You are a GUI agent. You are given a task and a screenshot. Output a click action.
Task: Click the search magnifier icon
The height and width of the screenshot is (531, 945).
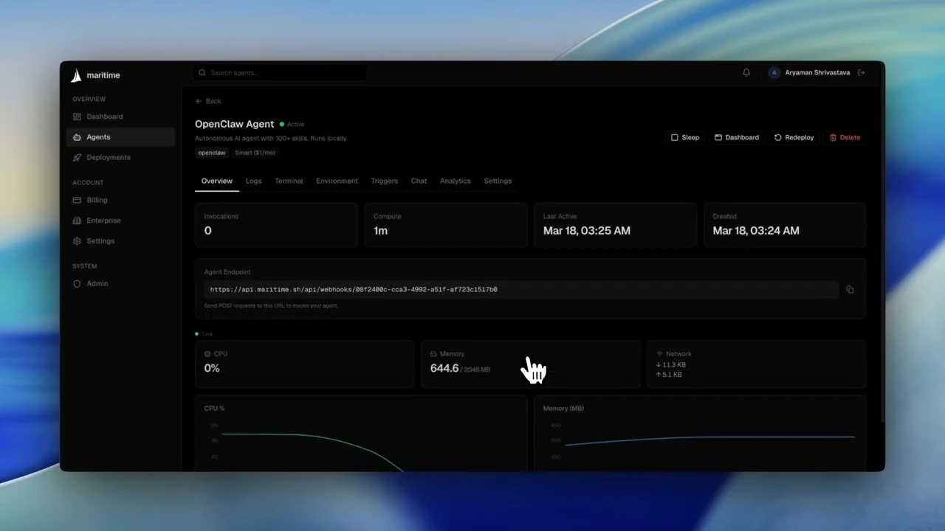point(202,73)
